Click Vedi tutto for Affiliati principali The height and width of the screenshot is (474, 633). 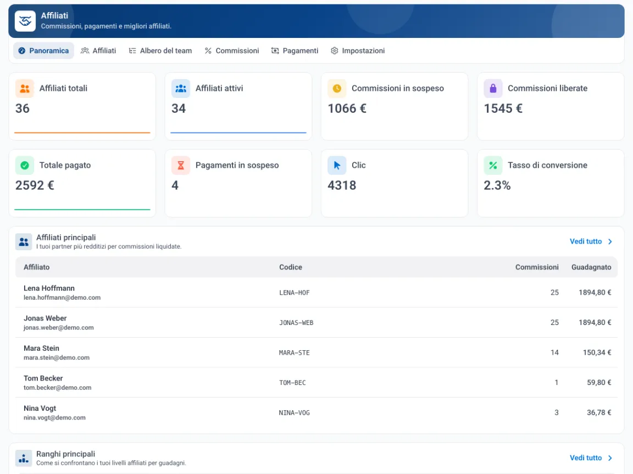coord(591,241)
